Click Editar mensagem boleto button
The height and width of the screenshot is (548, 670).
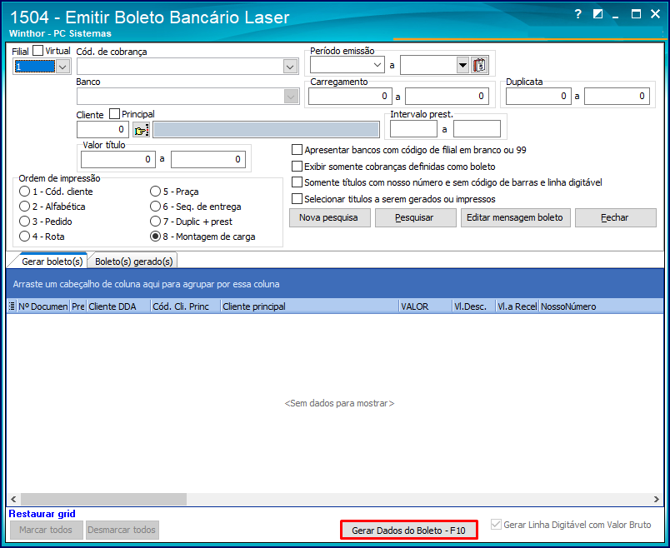[515, 217]
